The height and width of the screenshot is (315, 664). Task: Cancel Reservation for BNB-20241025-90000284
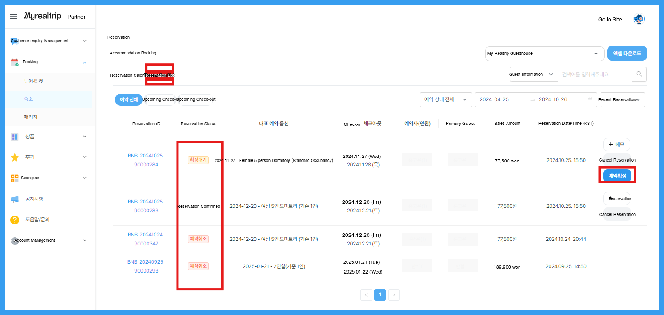coord(617,160)
